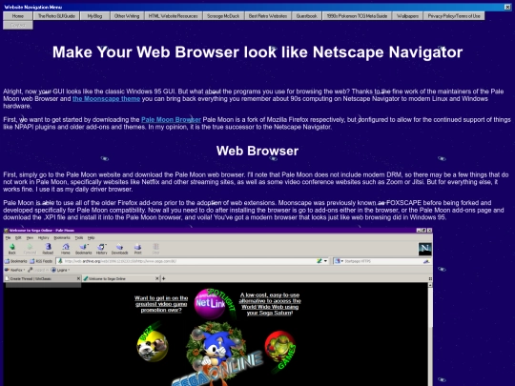Click 'Want to get in on the greatest' link
The image size is (515, 386).
click(x=161, y=304)
